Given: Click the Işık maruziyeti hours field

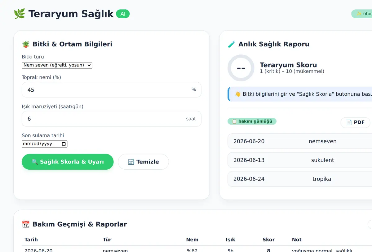Looking at the screenshot, I should [x=111, y=119].
